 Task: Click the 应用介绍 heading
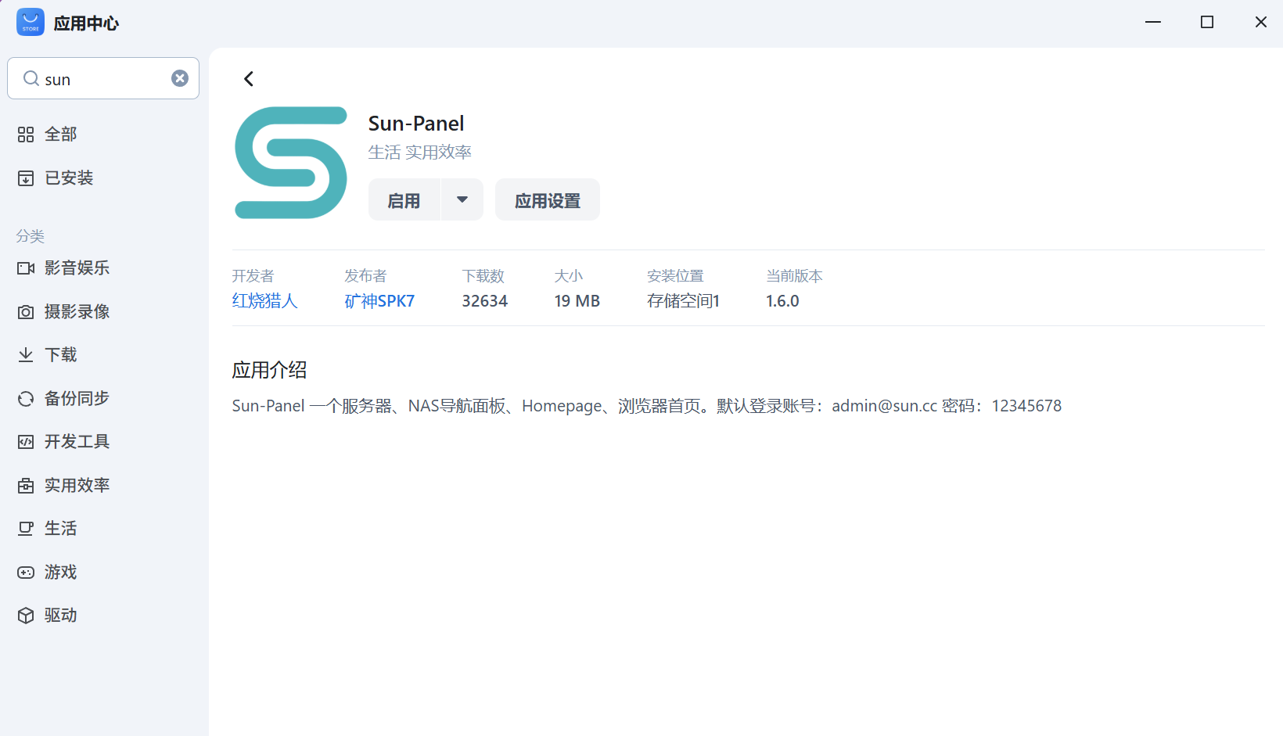point(269,370)
